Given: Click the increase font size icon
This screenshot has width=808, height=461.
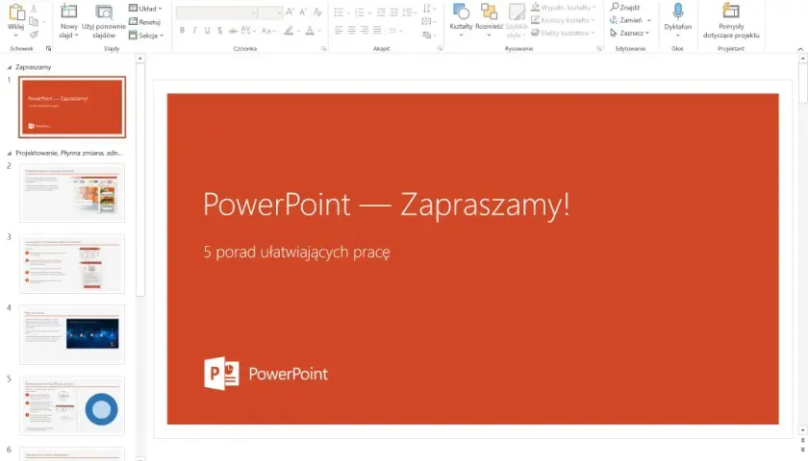Looking at the screenshot, I should point(290,12).
